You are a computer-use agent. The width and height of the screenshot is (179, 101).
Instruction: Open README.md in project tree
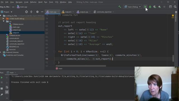click(14, 47)
